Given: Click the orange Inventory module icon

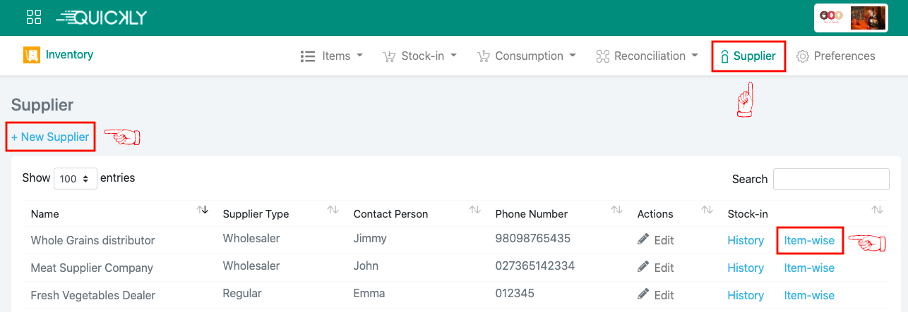Looking at the screenshot, I should pyautogui.click(x=31, y=55).
